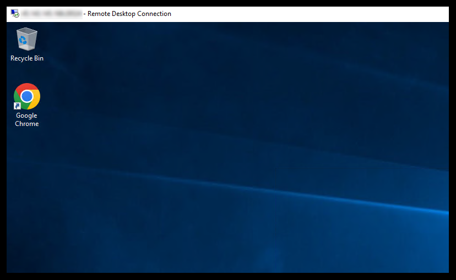
Task: Click the "Recycle Bin" text label
Action: [27, 58]
